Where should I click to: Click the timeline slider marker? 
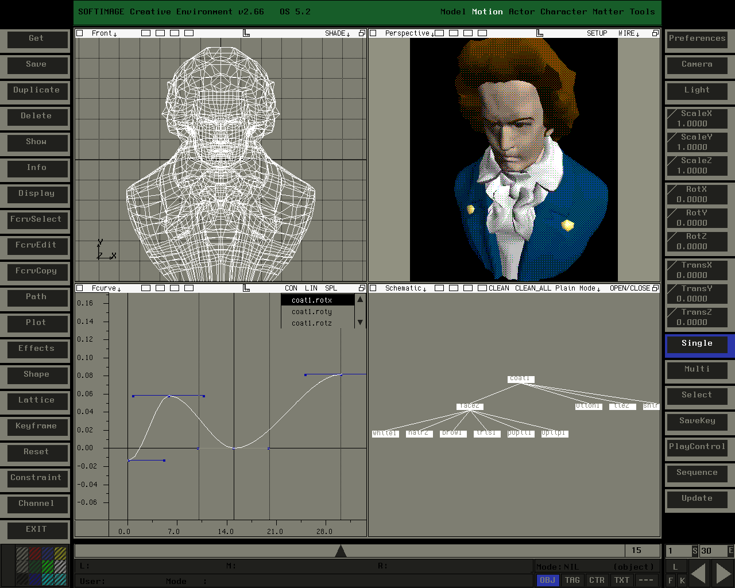pos(341,551)
